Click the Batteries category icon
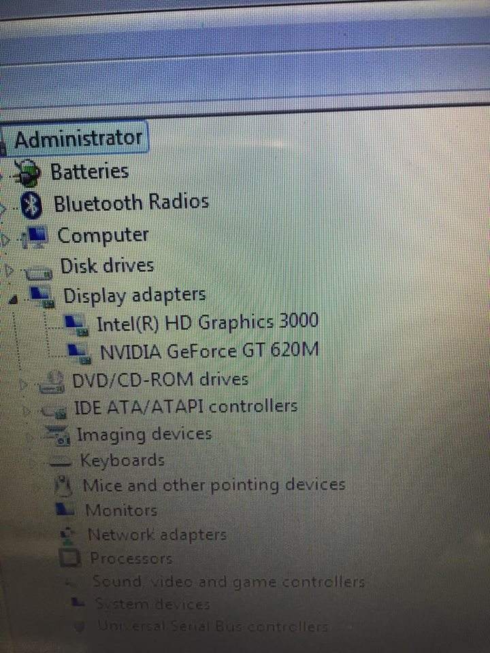This screenshot has height=653, width=490. click(27, 173)
